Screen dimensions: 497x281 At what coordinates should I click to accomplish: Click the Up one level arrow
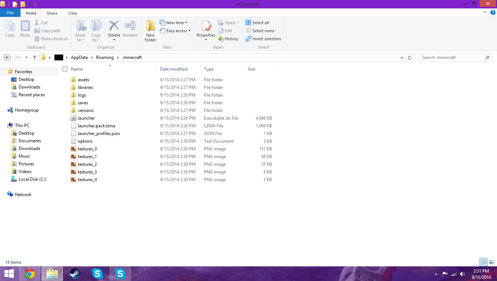[x=35, y=57]
